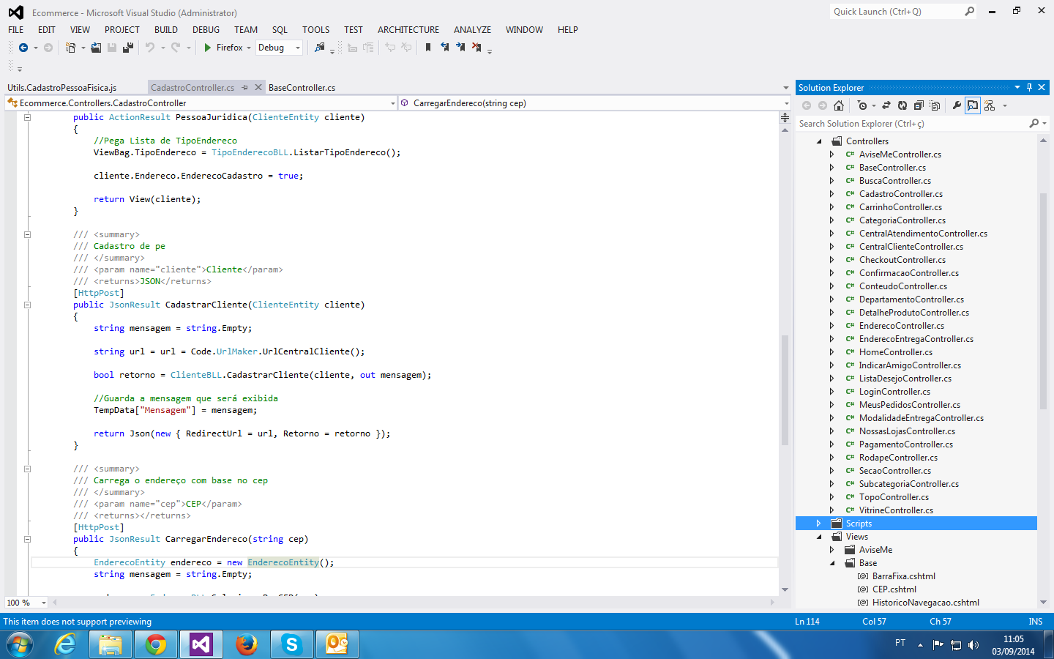Open the Firefox browser selection dropdown arrow

249,48
